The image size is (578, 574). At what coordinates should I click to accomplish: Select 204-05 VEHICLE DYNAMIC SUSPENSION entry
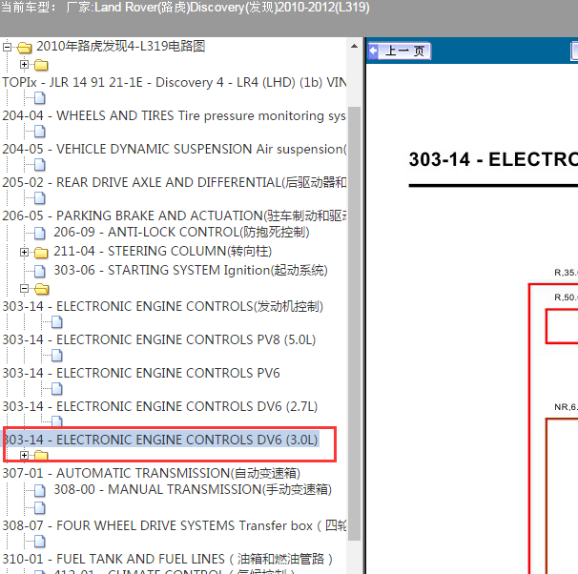tap(174, 149)
